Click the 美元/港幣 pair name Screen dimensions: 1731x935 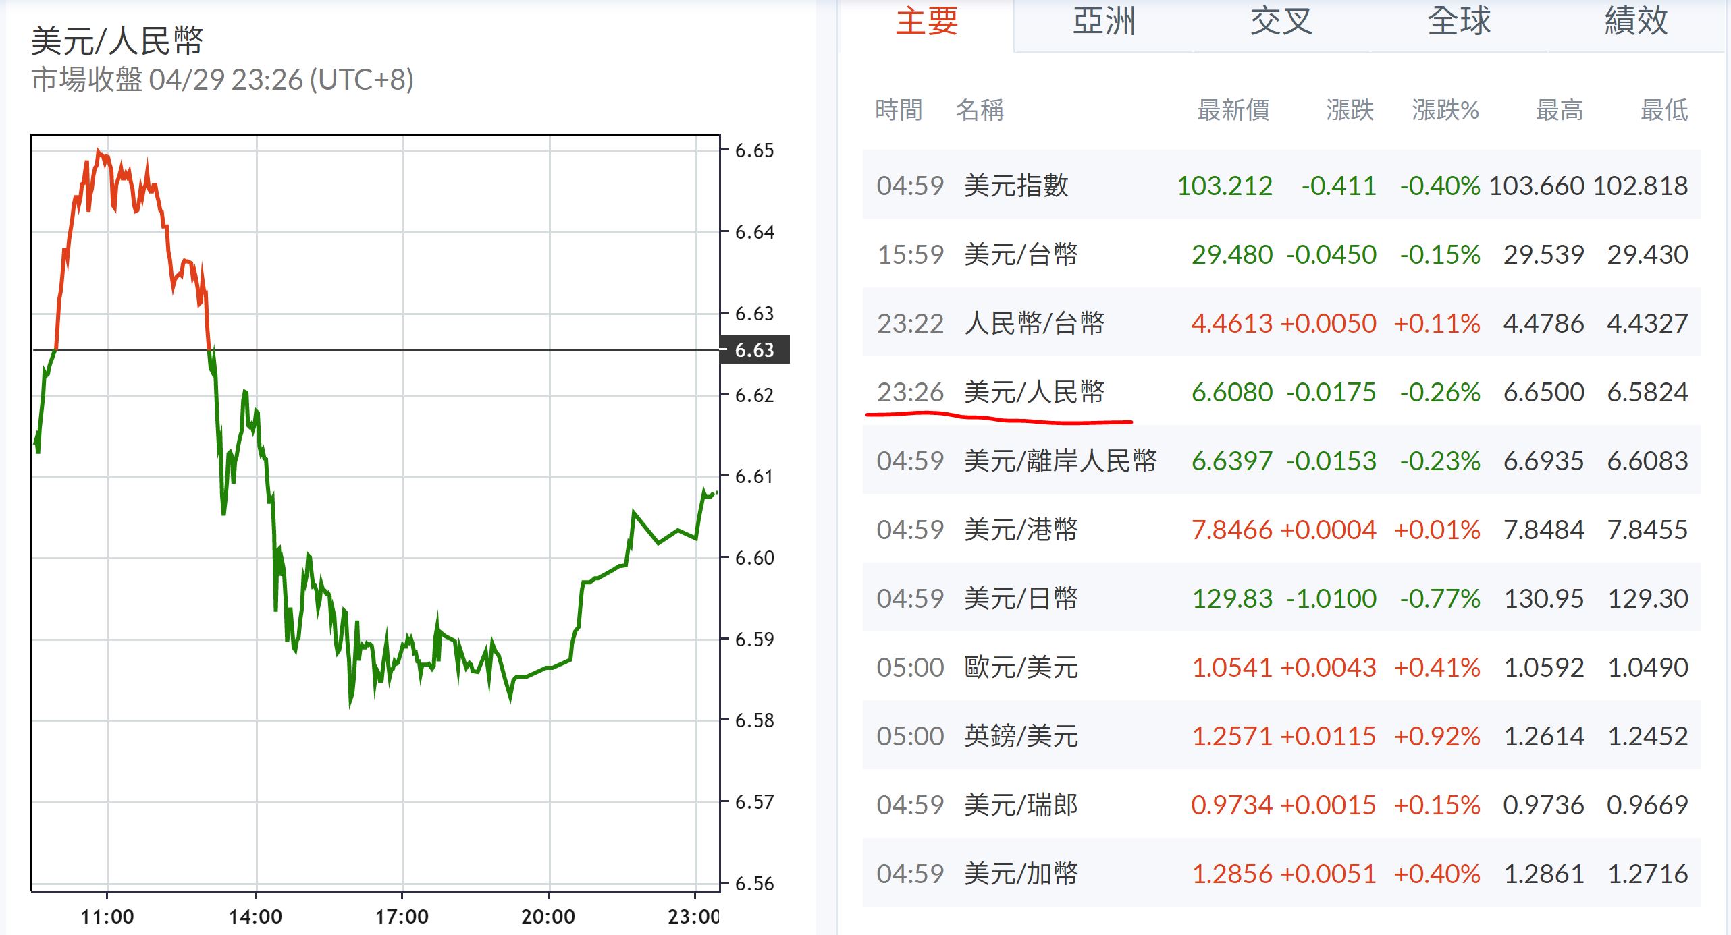point(1021,530)
